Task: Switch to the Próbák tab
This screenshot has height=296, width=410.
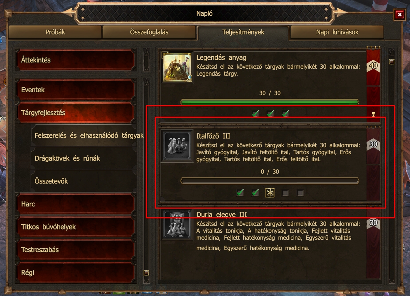Action: [x=55, y=32]
